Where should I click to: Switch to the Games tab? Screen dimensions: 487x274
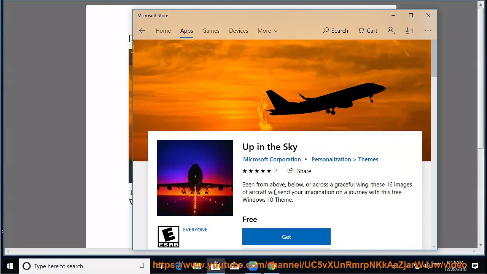[211, 31]
